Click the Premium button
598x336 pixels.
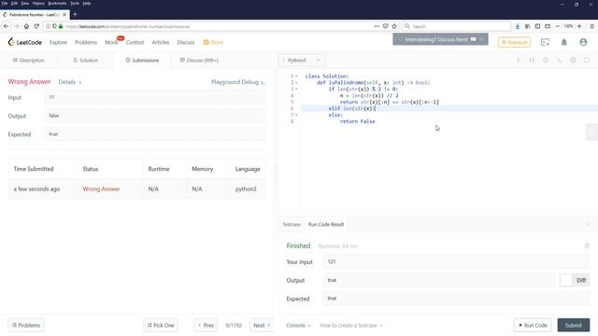click(514, 42)
